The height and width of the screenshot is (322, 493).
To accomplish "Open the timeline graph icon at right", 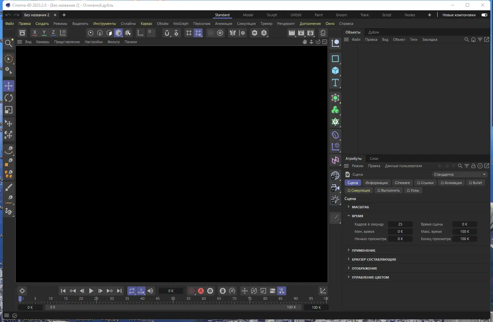I will 323,291.
